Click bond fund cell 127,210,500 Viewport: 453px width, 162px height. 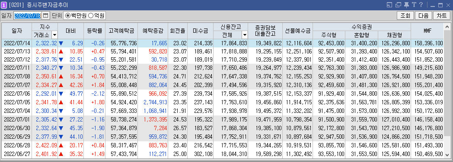396,128
